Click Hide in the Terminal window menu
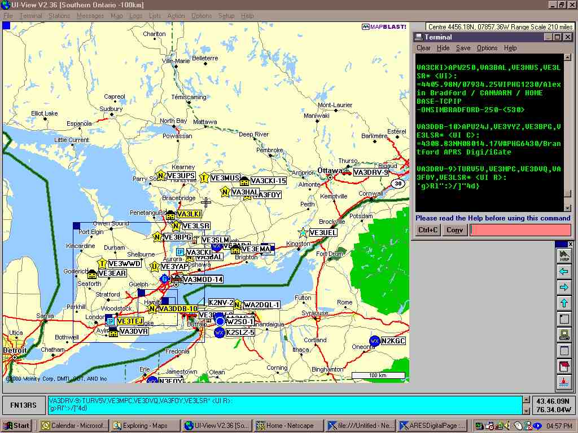The width and height of the screenshot is (578, 433). 443,48
